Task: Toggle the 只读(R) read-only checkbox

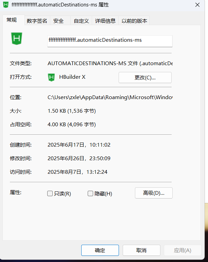Action: coord(50,193)
